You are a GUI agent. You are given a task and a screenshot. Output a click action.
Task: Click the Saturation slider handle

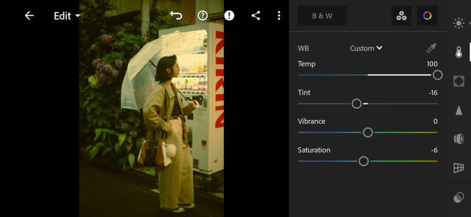click(363, 161)
